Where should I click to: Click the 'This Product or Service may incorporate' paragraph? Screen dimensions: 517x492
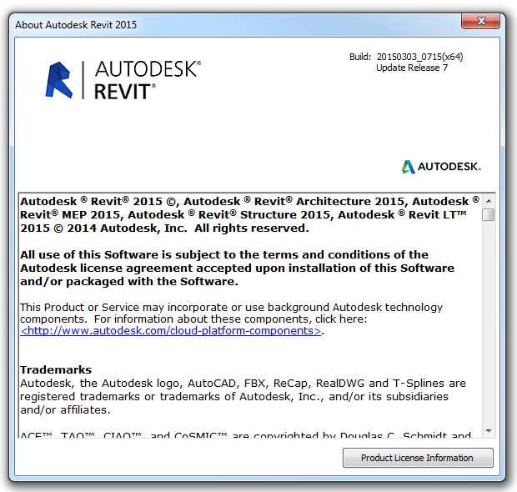click(231, 319)
